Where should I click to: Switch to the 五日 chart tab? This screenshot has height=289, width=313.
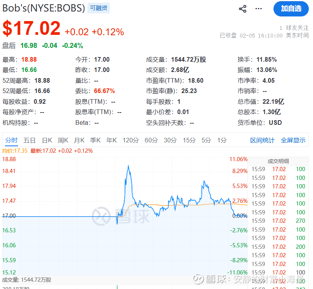tap(29, 140)
